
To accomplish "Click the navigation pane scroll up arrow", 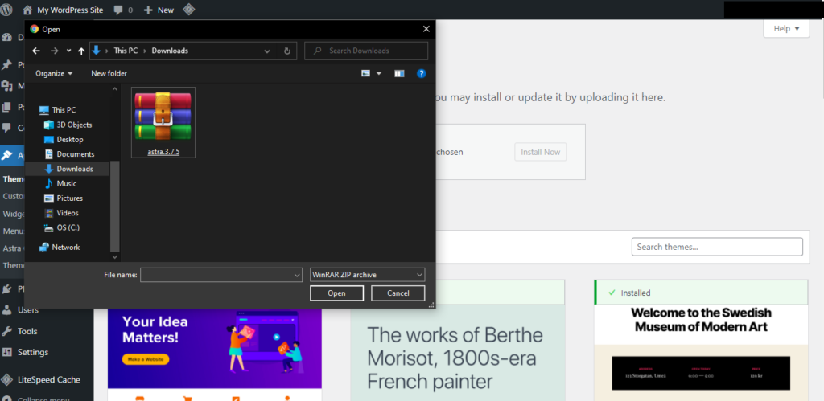I will point(115,89).
